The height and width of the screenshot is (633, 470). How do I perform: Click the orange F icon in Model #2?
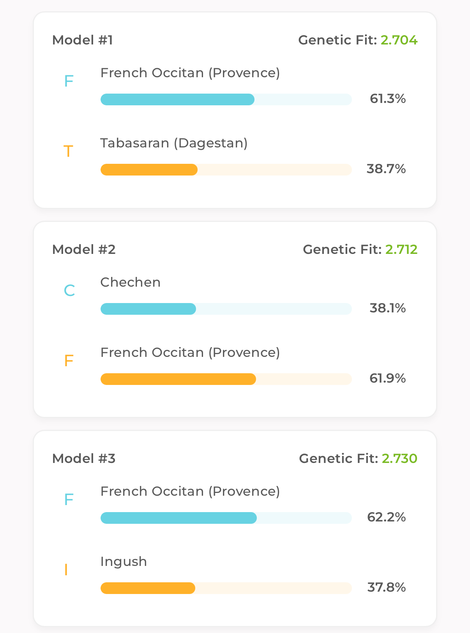coord(69,361)
